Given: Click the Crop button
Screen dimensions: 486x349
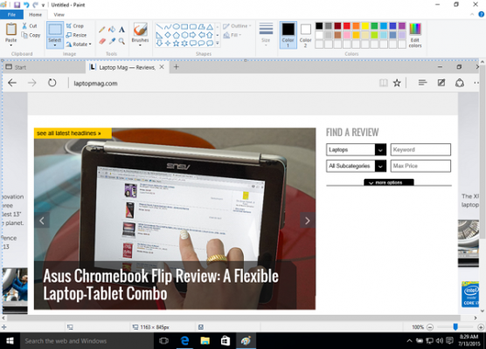Looking at the screenshot, I should coord(74,26).
